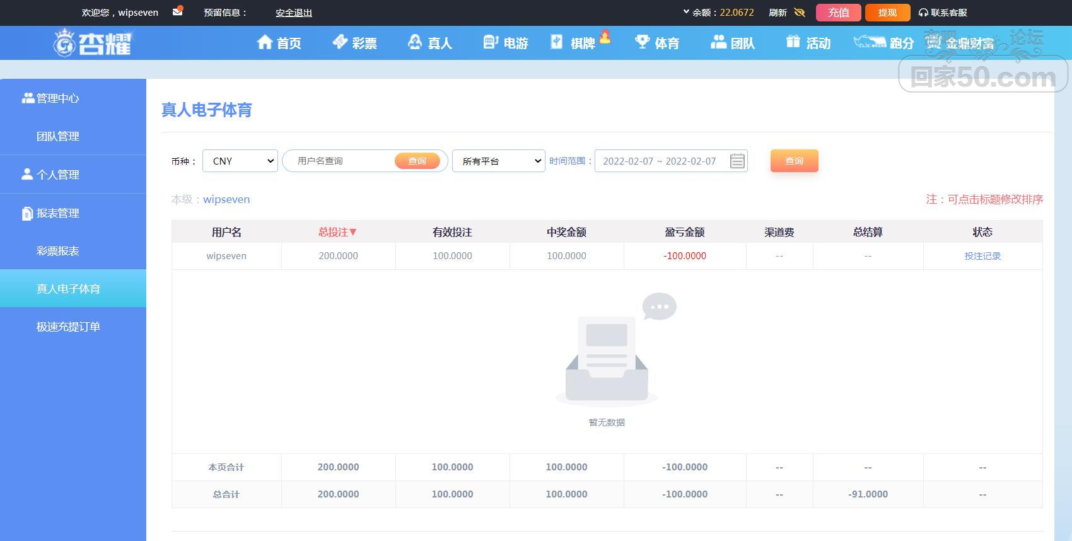Click the large orange 查询 query button
The image size is (1072, 541).
tap(795, 161)
